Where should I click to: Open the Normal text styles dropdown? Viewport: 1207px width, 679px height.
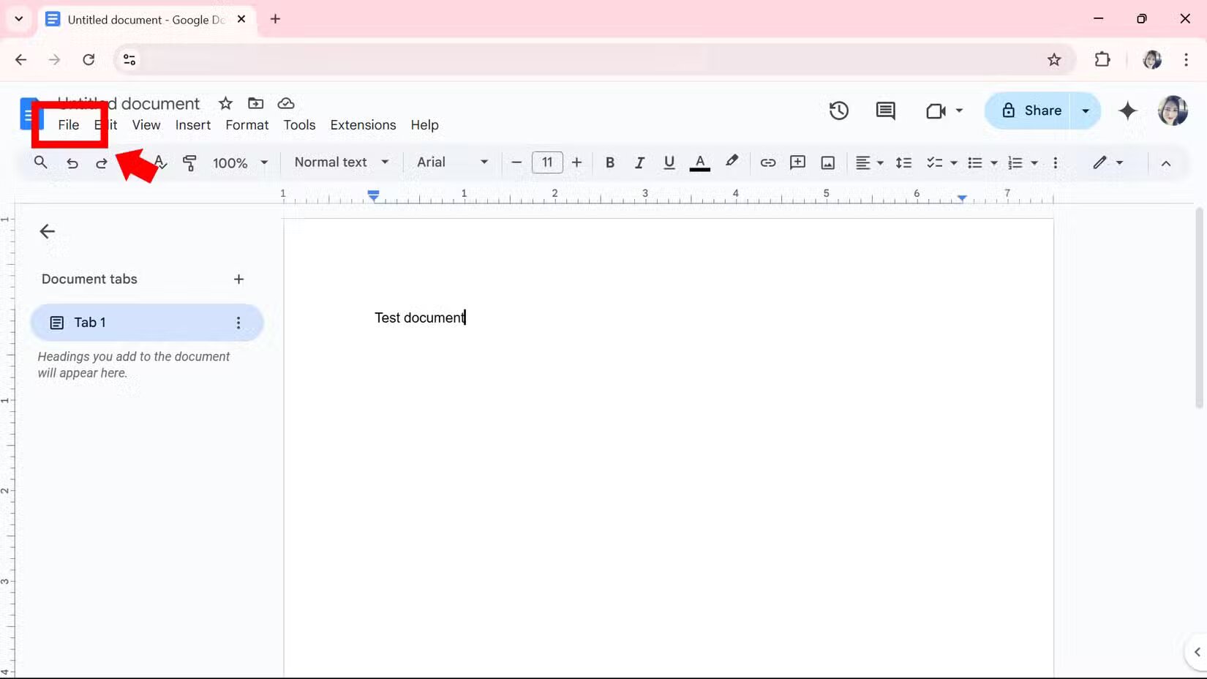click(x=340, y=162)
